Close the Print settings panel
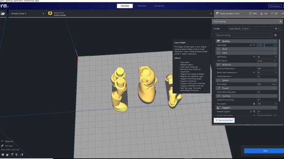The image size is (284, 159). tap(280, 22)
